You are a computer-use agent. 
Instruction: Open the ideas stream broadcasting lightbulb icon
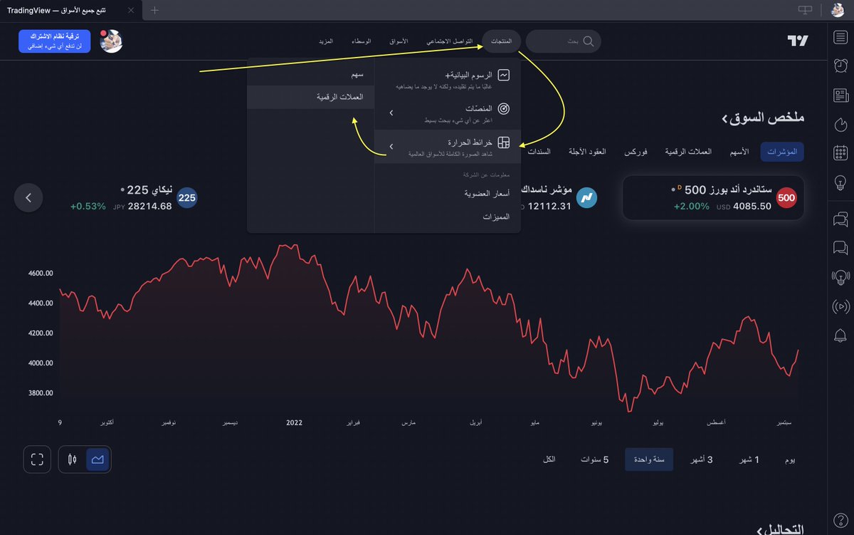pyautogui.click(x=840, y=277)
